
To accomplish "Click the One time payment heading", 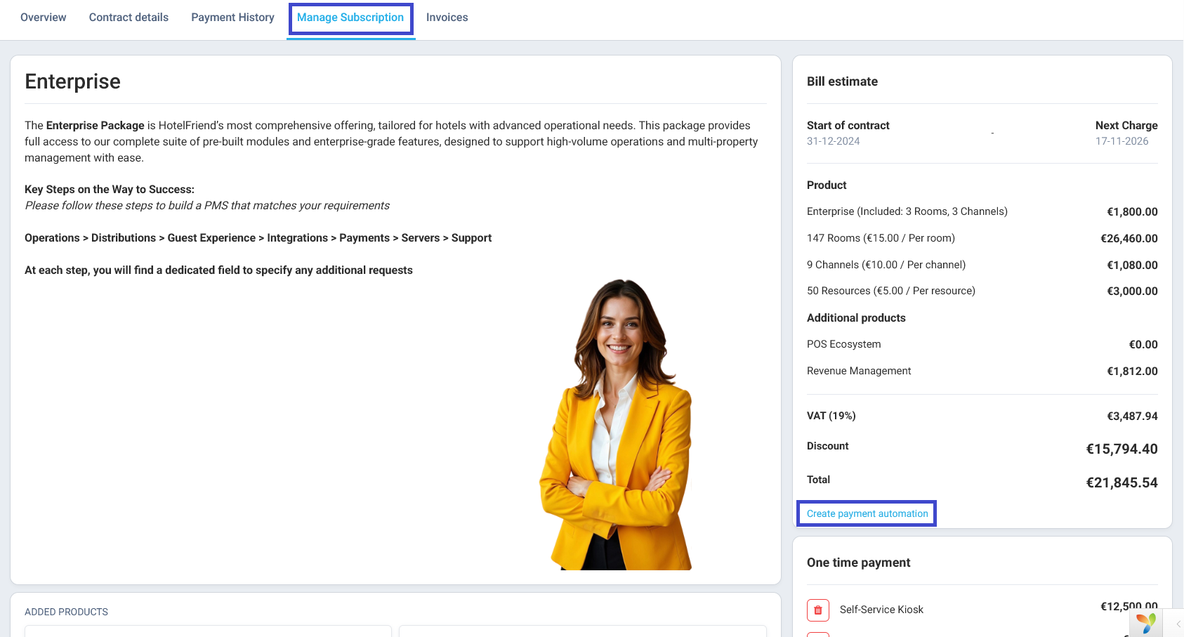I will pos(858,563).
